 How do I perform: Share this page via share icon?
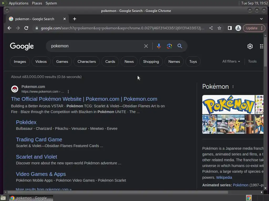point(211,28)
